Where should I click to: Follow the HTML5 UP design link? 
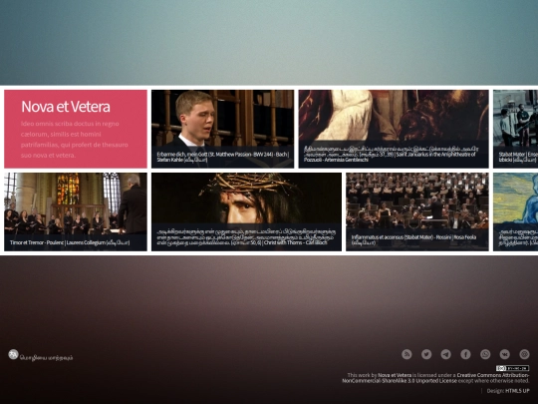pyautogui.click(x=517, y=391)
